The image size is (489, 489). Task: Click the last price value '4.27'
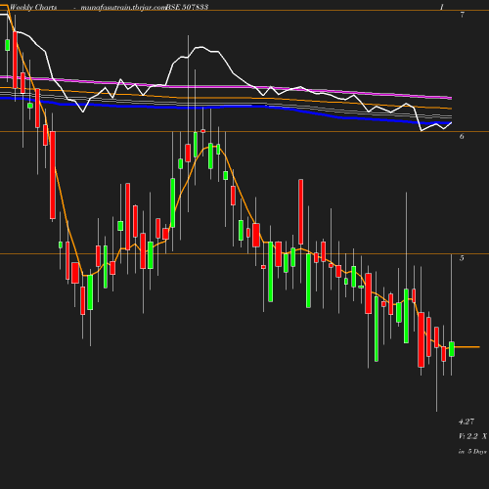click(x=467, y=422)
